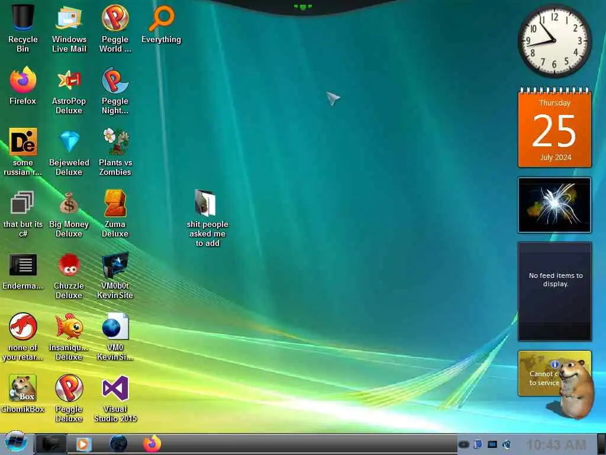Click the dark globe browser taskbar icon
The width and height of the screenshot is (606, 455).
[x=118, y=444]
